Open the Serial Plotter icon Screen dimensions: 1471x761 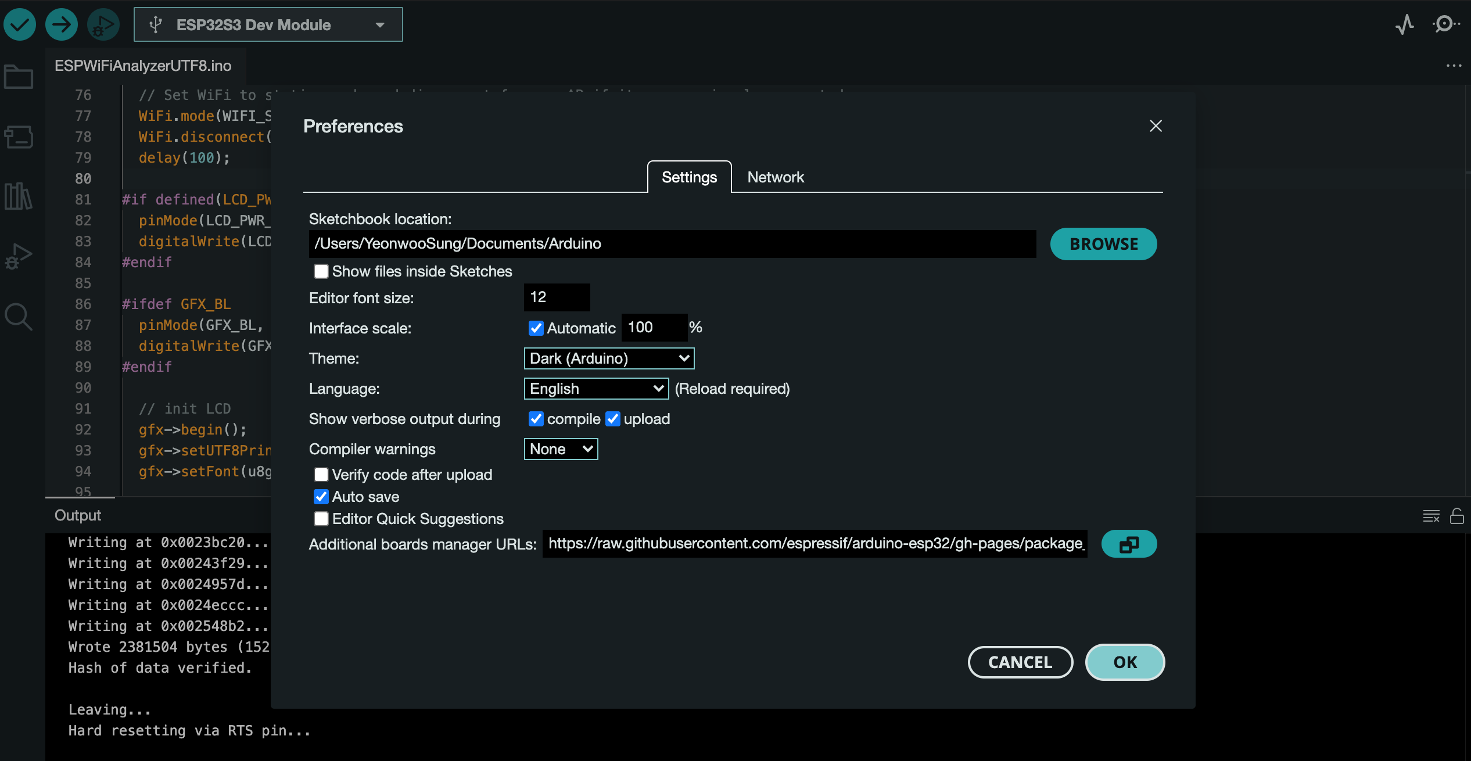(1404, 24)
